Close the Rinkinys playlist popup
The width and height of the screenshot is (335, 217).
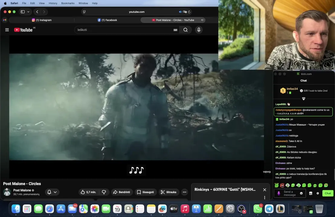pyautogui.click(x=265, y=190)
